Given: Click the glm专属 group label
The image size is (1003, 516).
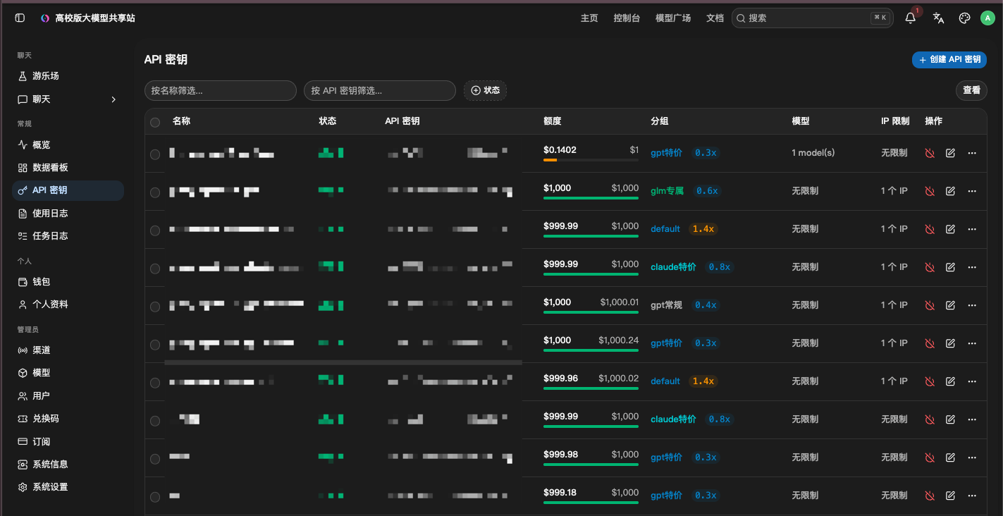Looking at the screenshot, I should point(667,191).
